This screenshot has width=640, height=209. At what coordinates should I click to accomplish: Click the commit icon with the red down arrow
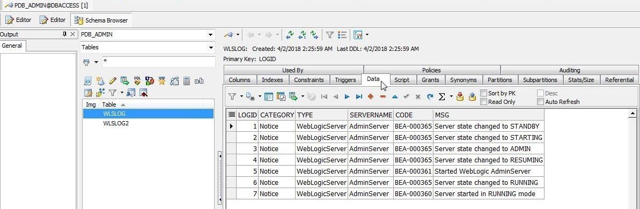(x=460, y=96)
